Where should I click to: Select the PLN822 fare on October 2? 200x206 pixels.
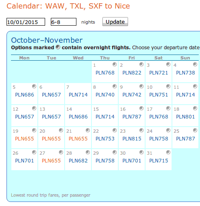point(132,73)
